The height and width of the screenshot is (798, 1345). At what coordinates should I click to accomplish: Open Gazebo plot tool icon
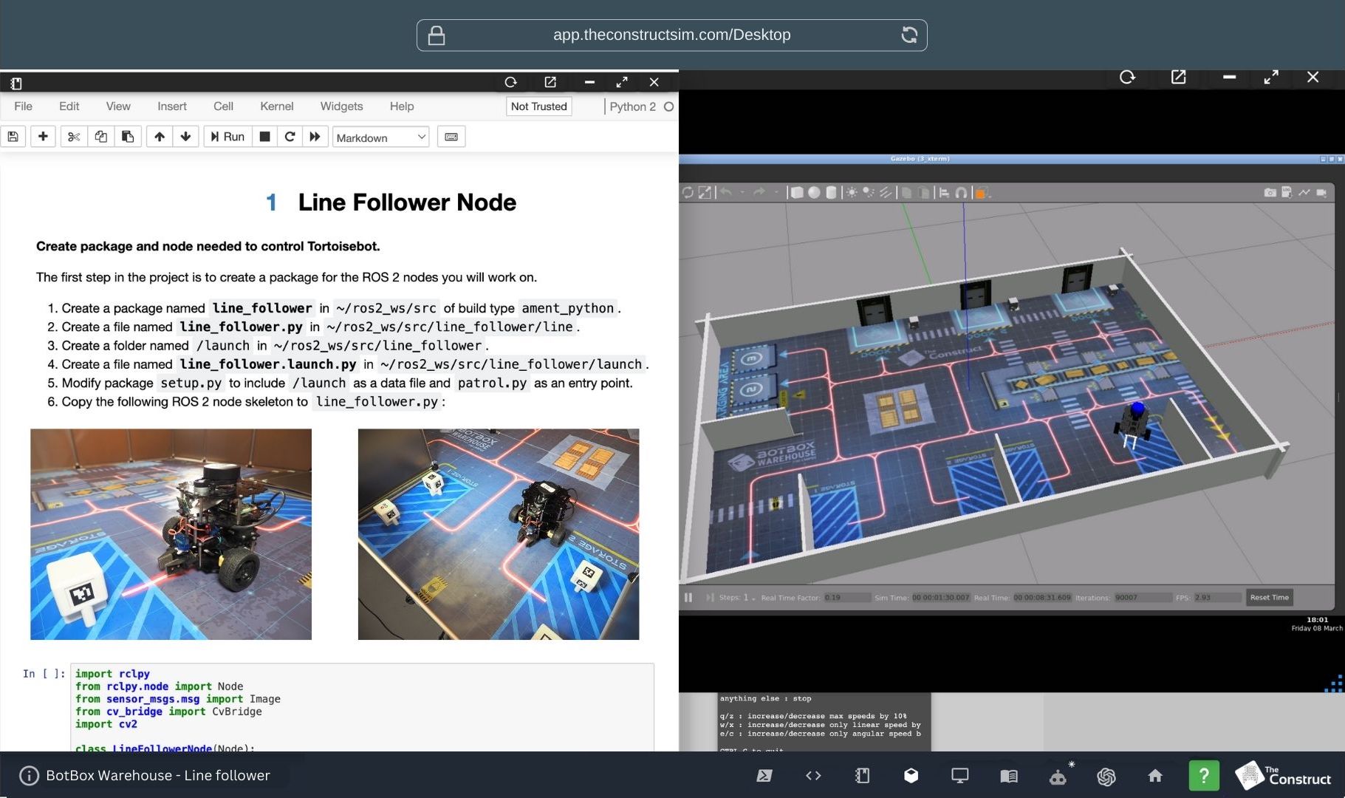click(x=1304, y=192)
